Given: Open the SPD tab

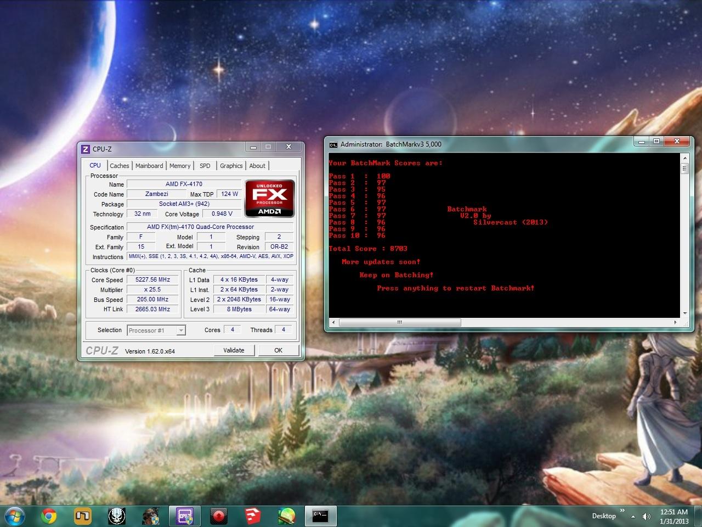Looking at the screenshot, I should tap(205, 166).
